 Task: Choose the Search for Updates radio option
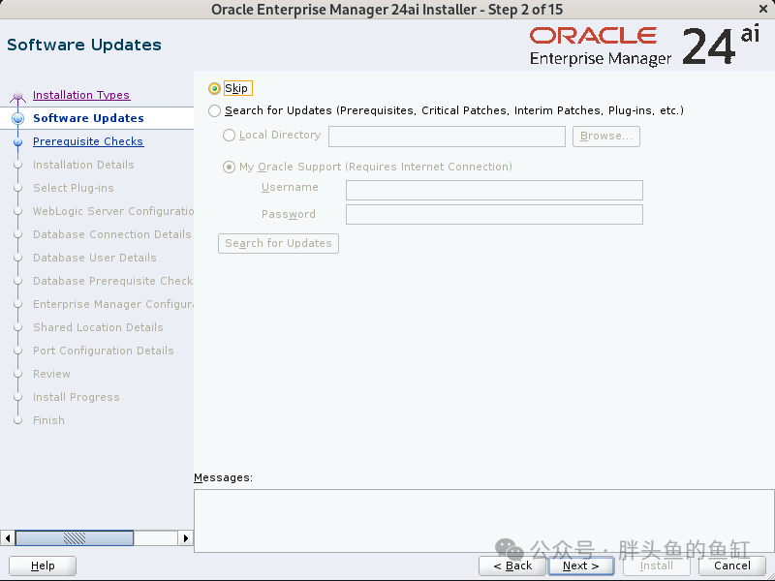click(x=214, y=110)
